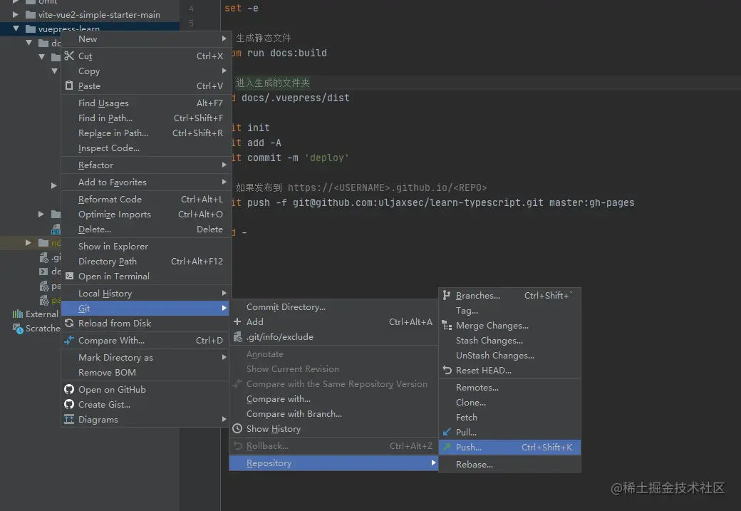Viewport: 741px width, 511px height.
Task: Select Rebase... in Repository submenu
Action: click(510, 464)
